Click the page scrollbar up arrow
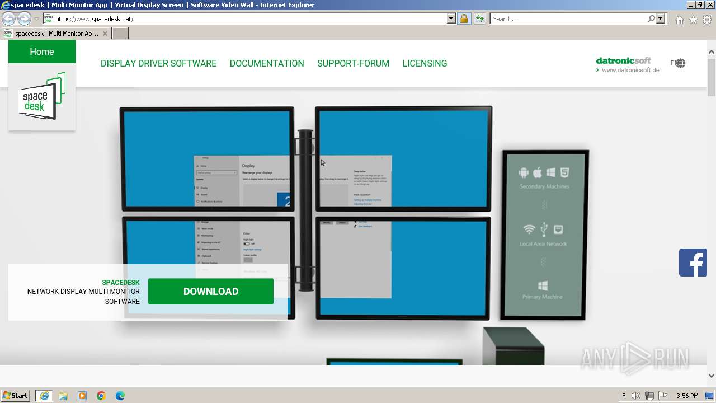 [x=712, y=52]
